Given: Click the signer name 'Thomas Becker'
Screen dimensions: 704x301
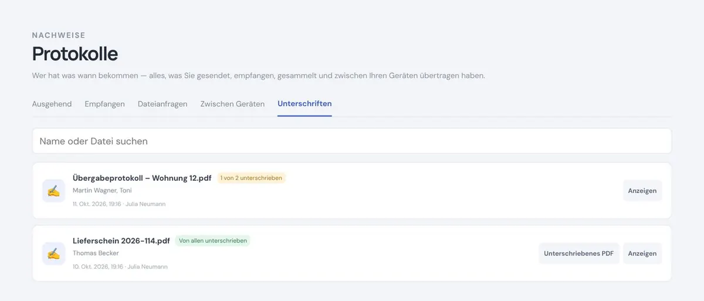Looking at the screenshot, I should point(96,253).
